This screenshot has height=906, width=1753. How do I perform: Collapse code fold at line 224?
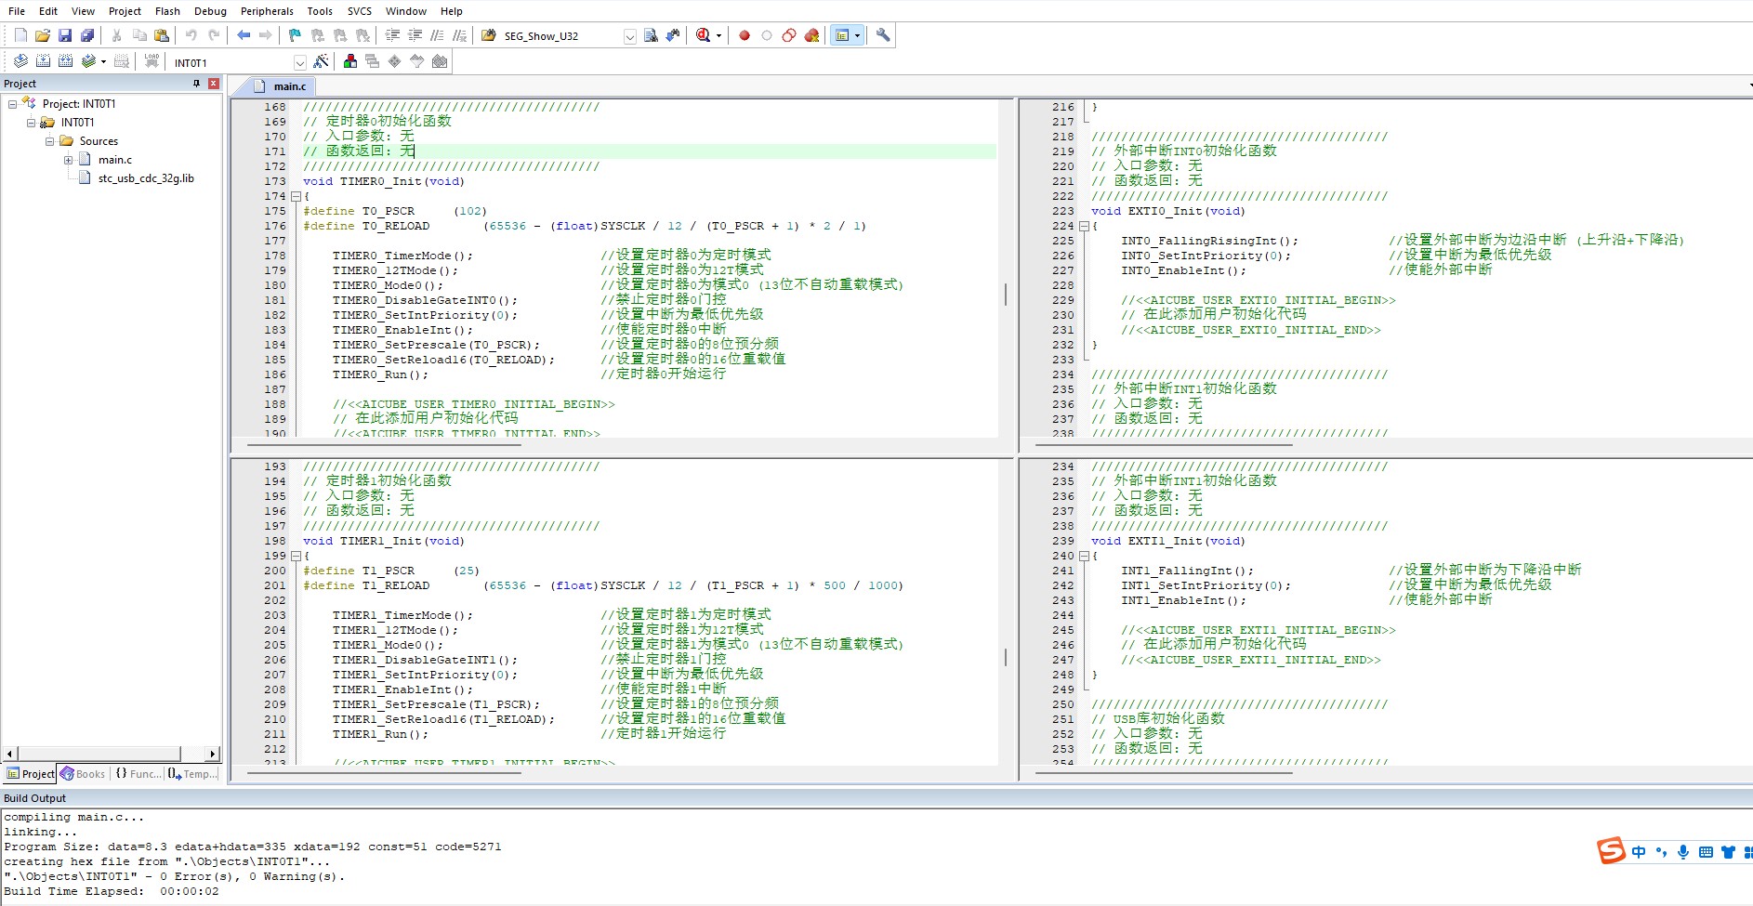1083,226
